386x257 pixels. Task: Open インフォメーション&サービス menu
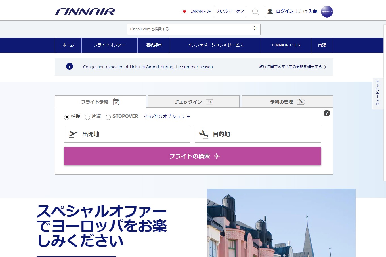215,45
